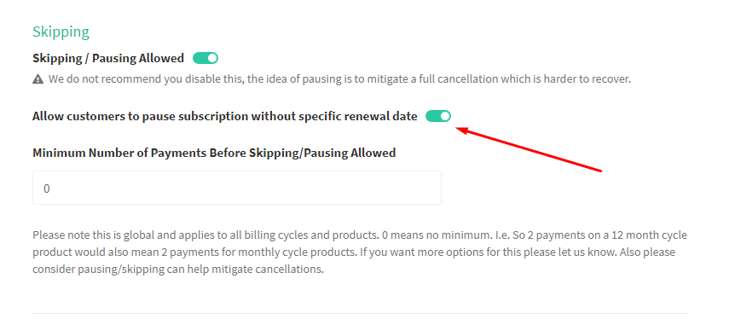The image size is (741, 319).
Task: Click the empty right side of payments field
Action: [331, 188]
